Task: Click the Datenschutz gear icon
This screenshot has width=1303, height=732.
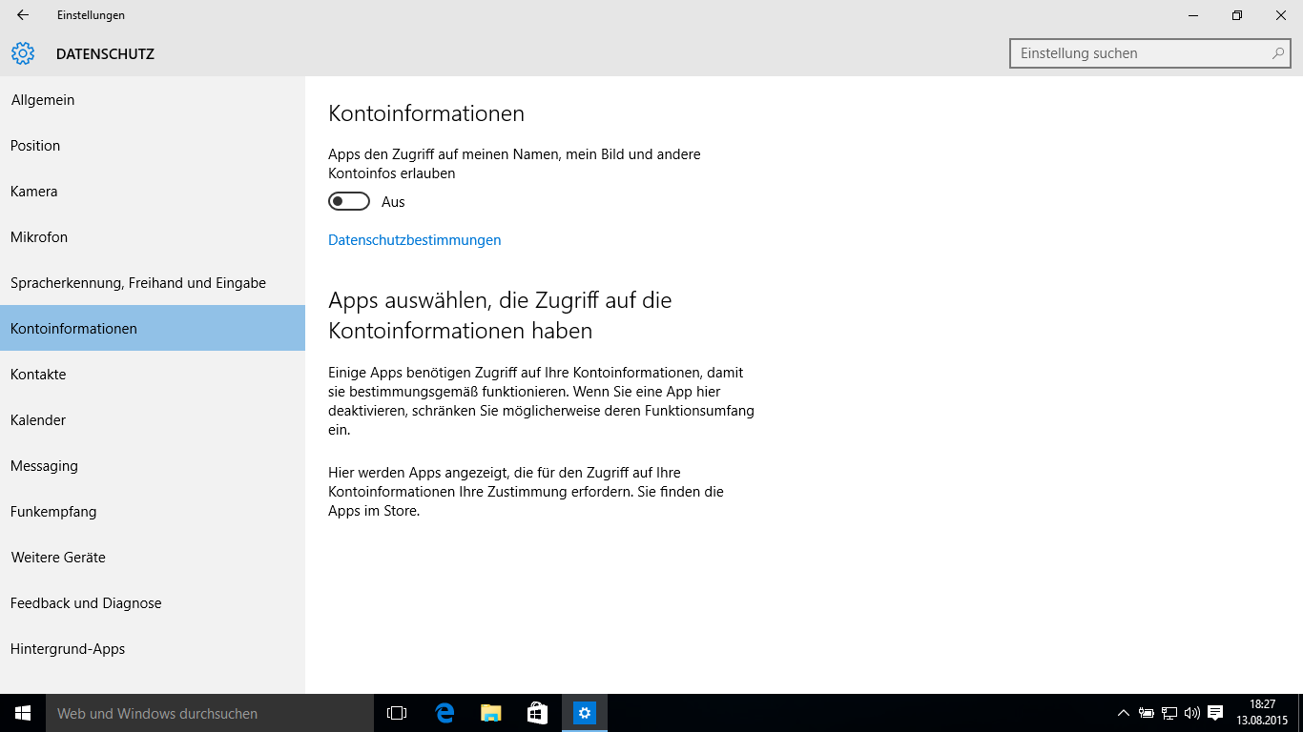Action: coord(23,53)
